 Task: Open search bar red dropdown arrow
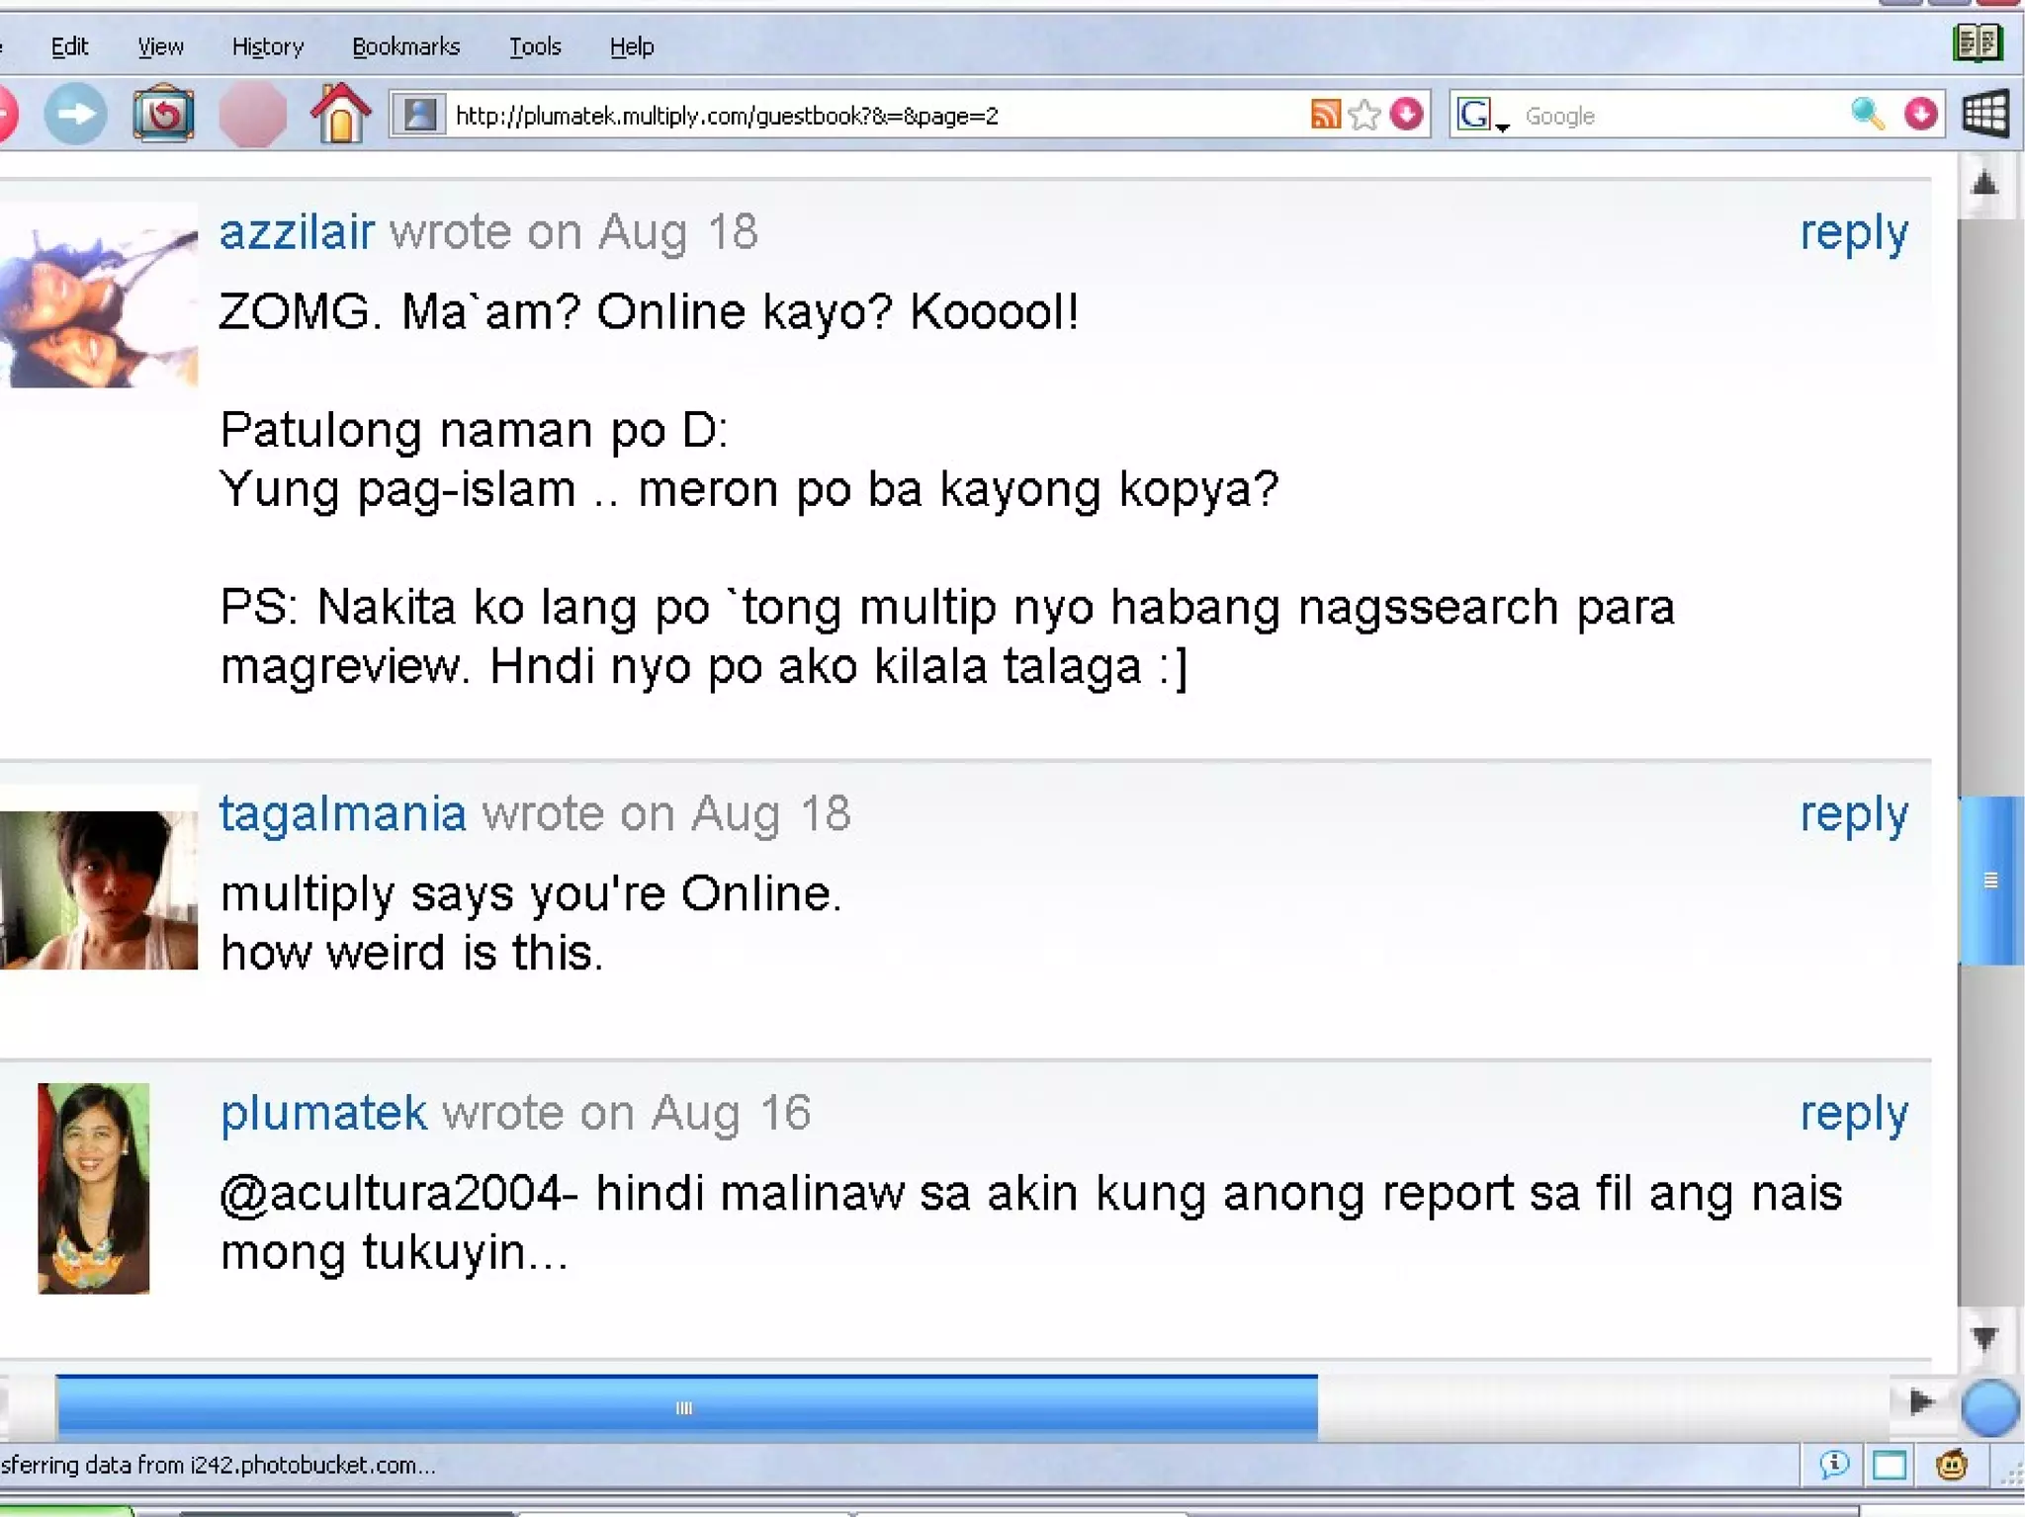(1920, 115)
